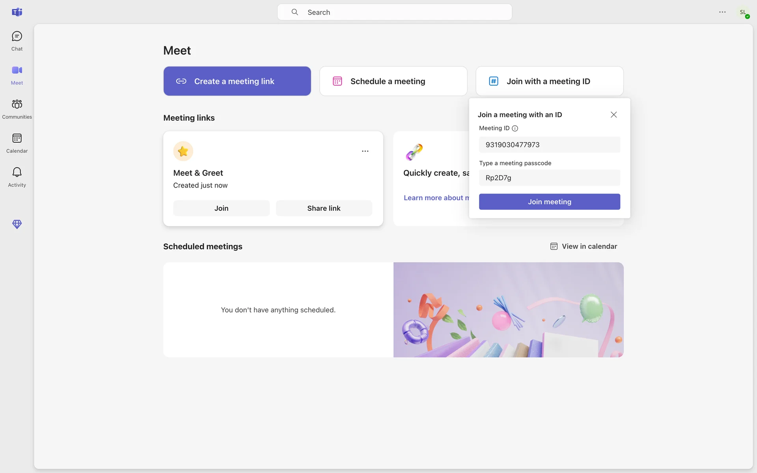The height and width of the screenshot is (473, 757).
Task: Open the SL profile avatar menu
Action: pyautogui.click(x=743, y=13)
